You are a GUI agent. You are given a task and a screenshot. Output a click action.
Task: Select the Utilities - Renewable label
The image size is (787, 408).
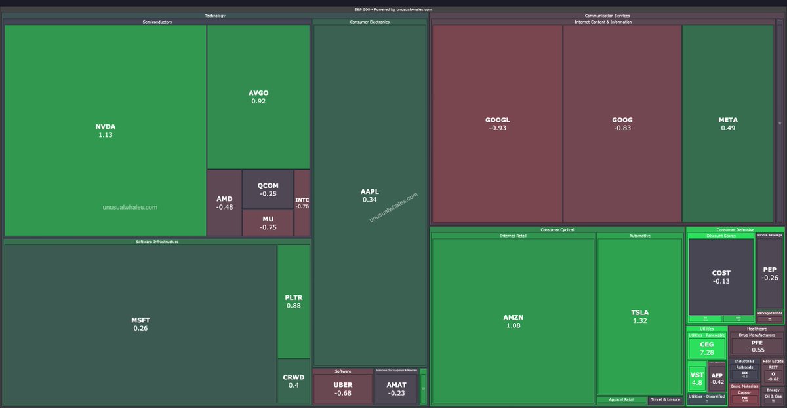[707, 335]
